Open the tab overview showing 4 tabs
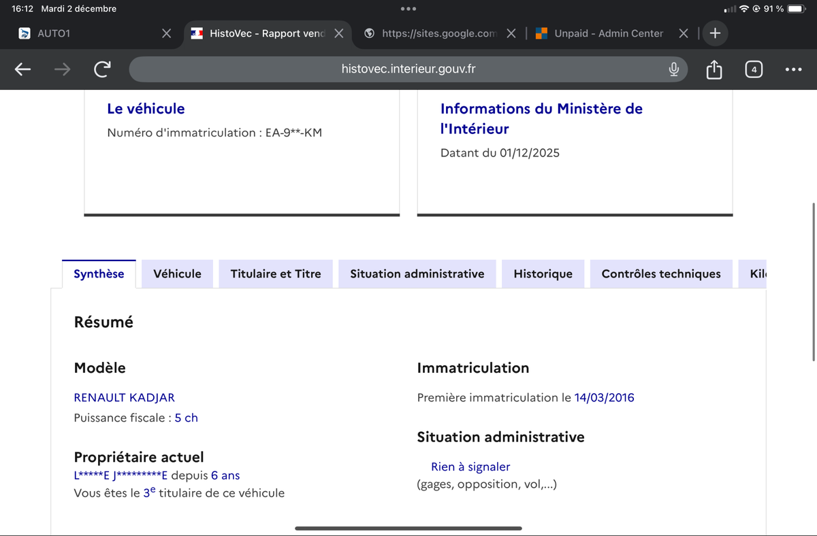 click(x=754, y=69)
